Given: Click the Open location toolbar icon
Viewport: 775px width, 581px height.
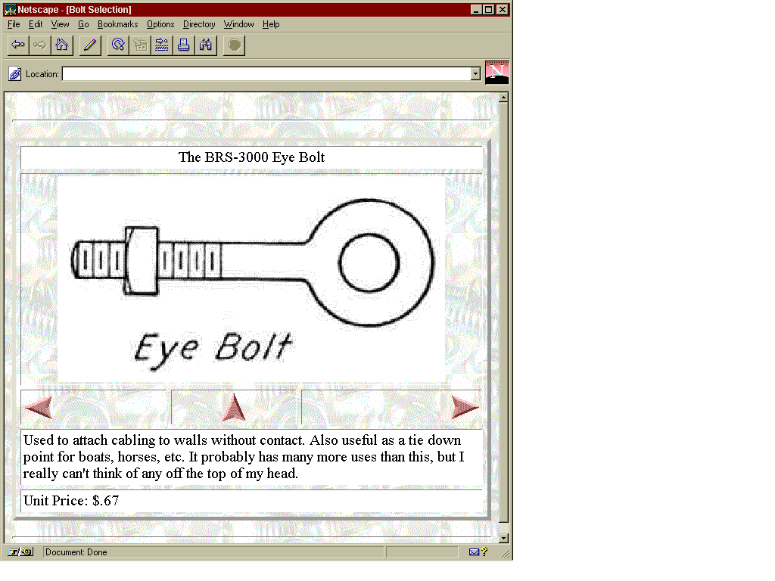Looking at the screenshot, I should tap(161, 45).
